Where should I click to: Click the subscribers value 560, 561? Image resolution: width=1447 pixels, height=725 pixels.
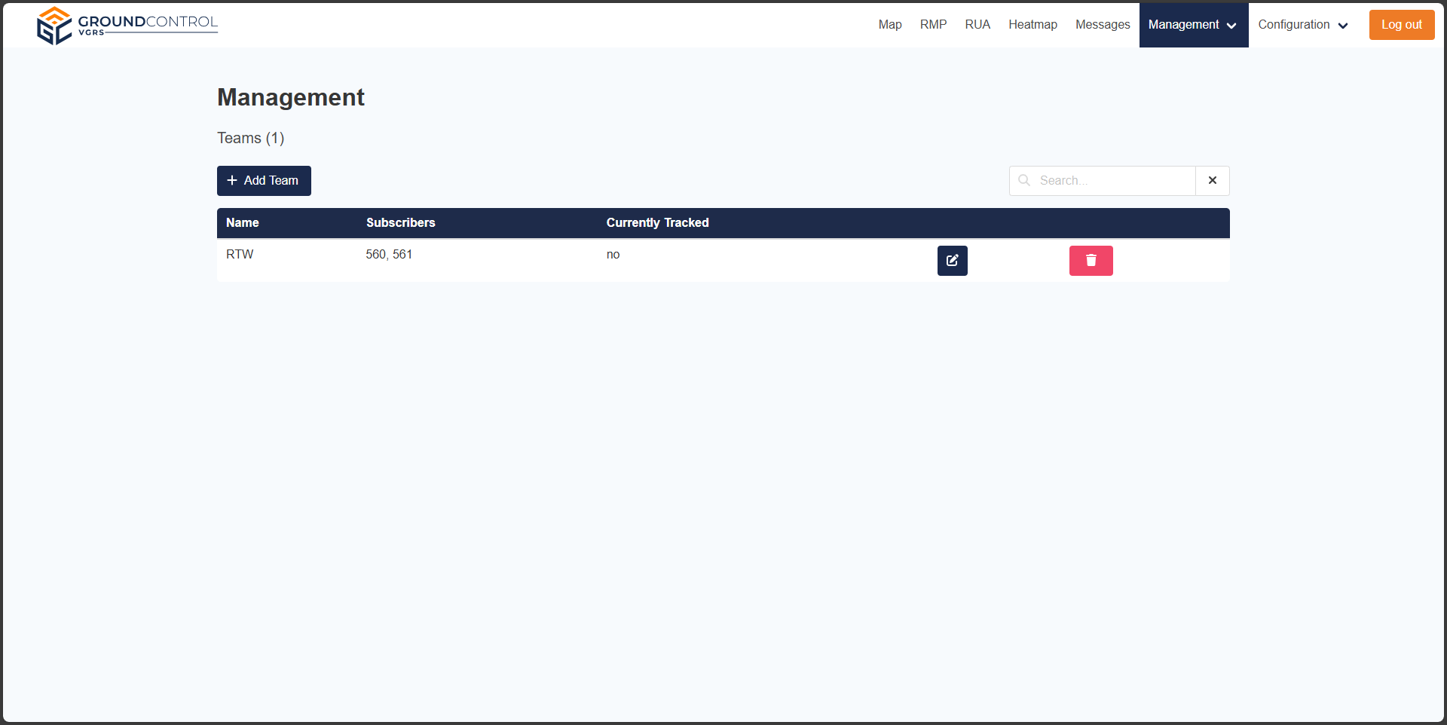pyautogui.click(x=389, y=255)
